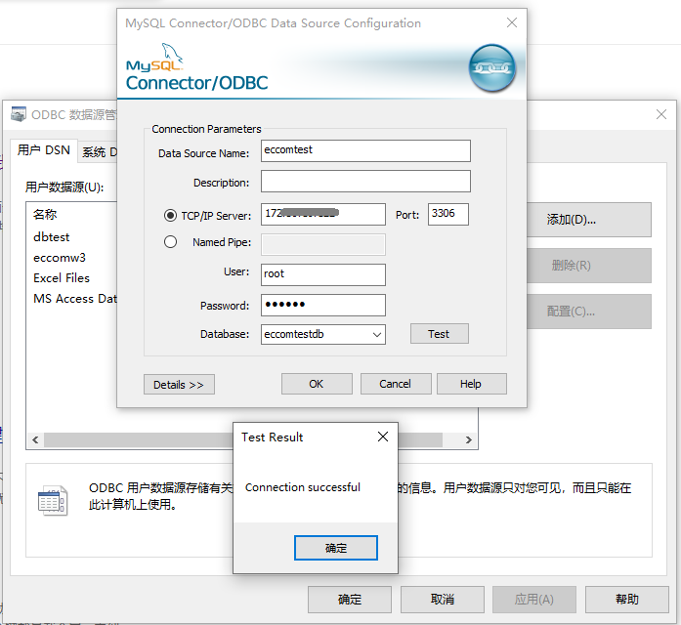Image resolution: width=681 pixels, height=625 pixels.
Task: Click the scroll right arrow of data source list
Action: 469,440
